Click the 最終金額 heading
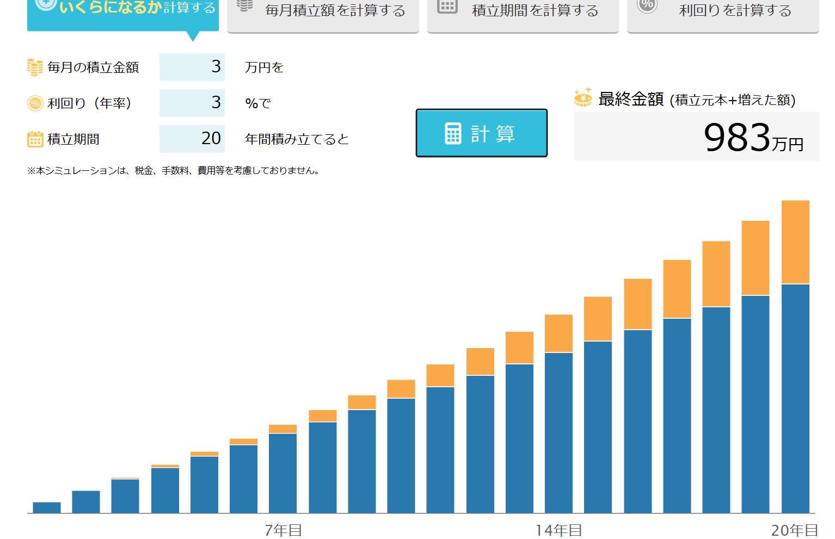The height and width of the screenshot is (539, 835). pos(631,99)
